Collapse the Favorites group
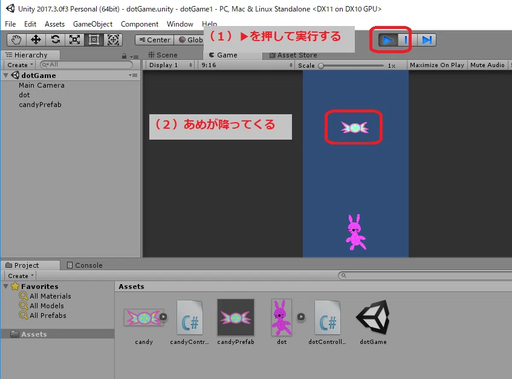 point(5,287)
